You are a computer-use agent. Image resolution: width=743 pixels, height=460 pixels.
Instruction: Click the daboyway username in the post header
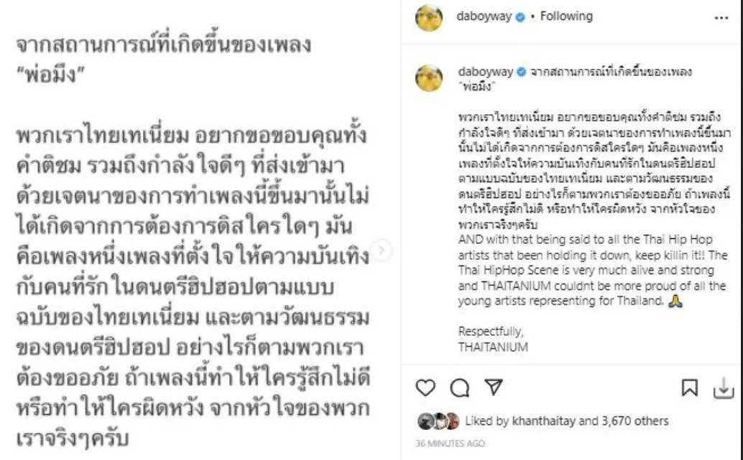coord(484,16)
